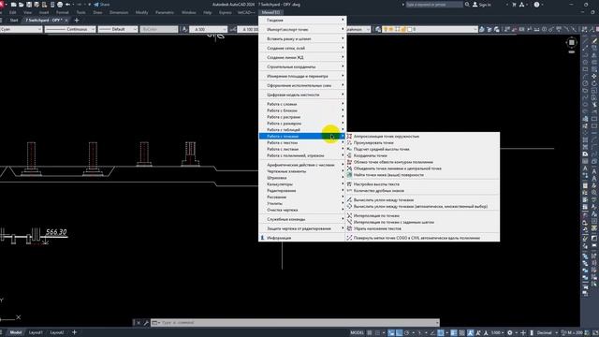
Task: Click the Undo arrow in Quick Access toolbar
Action: 68,5
